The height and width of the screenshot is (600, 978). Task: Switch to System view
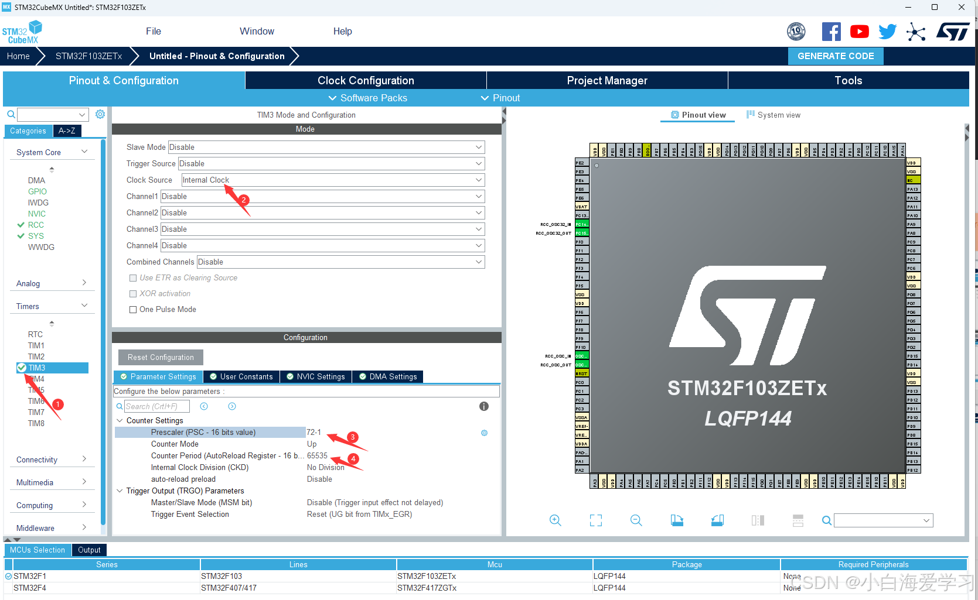coord(773,115)
